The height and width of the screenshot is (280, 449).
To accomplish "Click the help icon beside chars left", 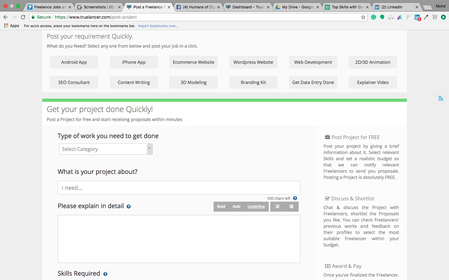I will point(295,198).
